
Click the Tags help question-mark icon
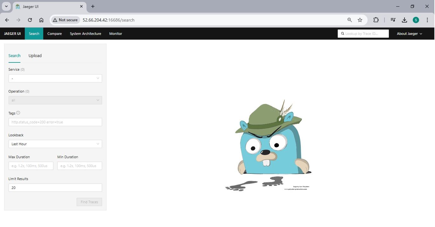tap(18, 113)
